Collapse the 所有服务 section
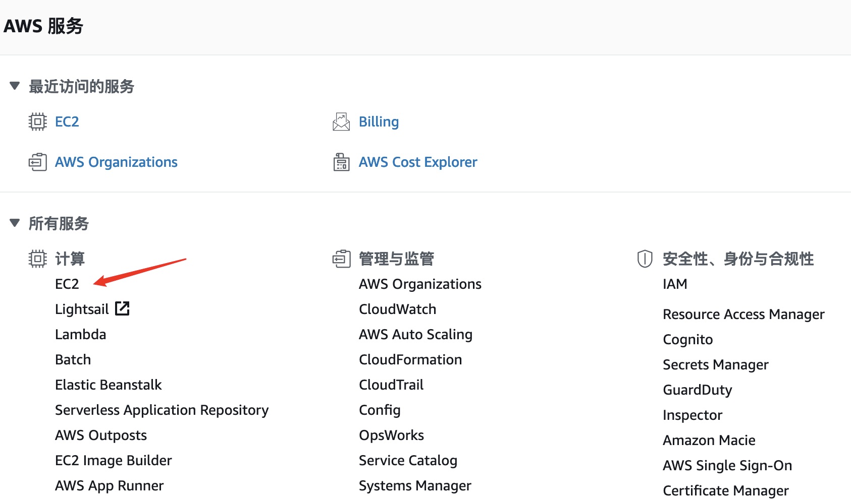The height and width of the screenshot is (502, 851). 15,223
